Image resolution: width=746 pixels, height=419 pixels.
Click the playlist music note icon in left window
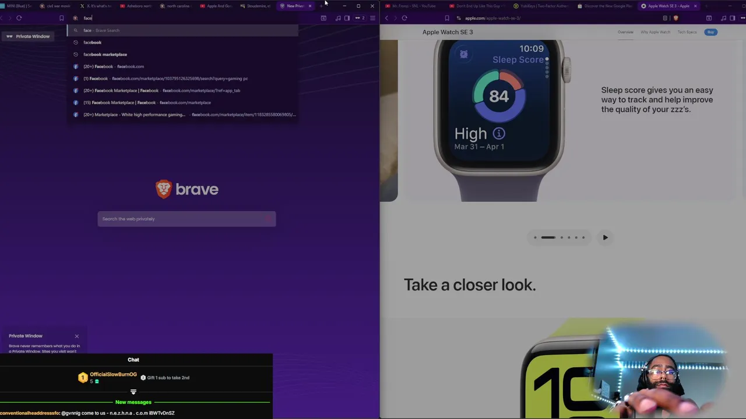pos(338,18)
